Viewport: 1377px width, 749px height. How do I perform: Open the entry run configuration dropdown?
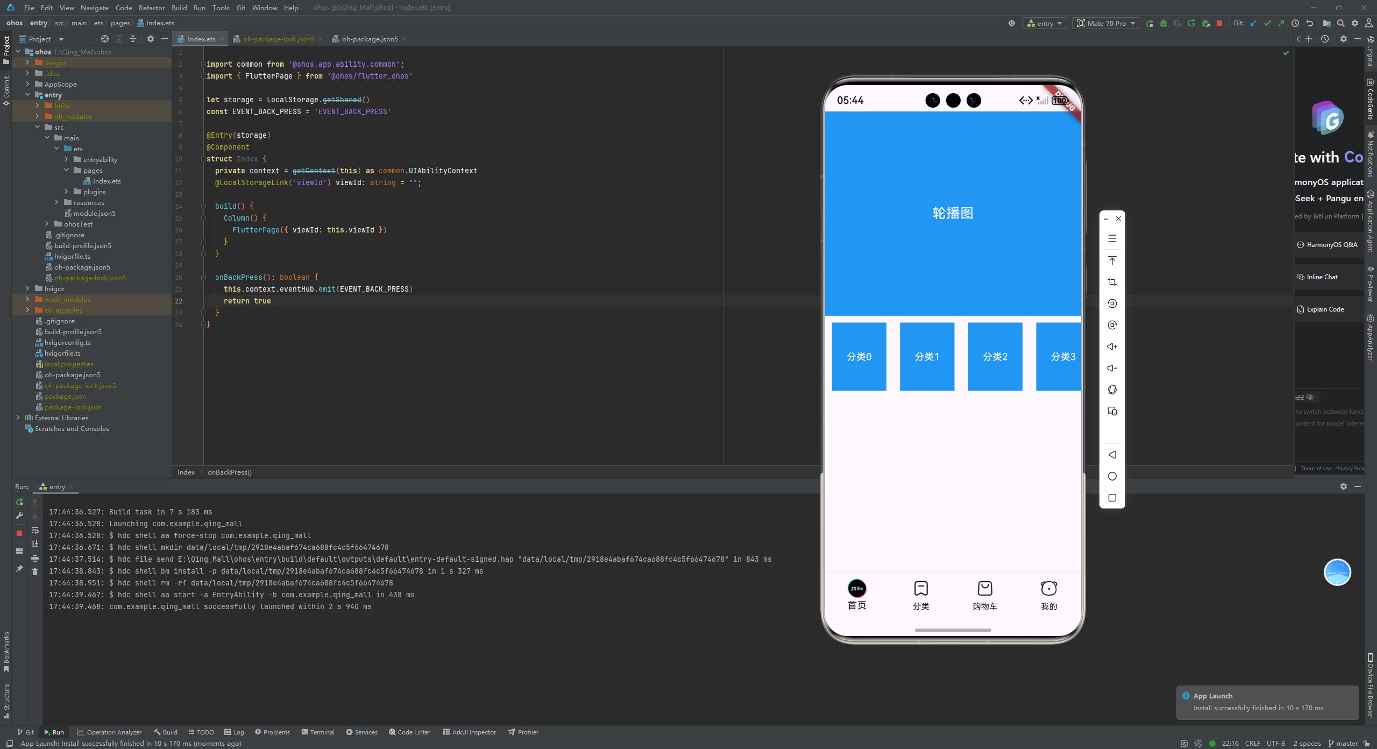1045,23
